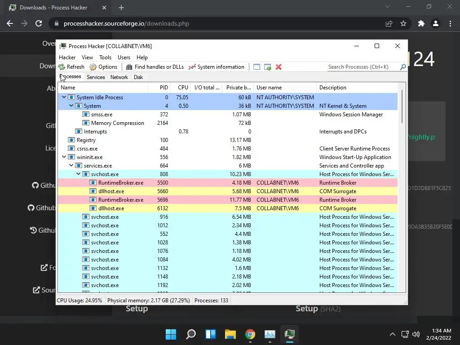Switch to the Network tab
Viewport: 460px width, 345px height.
[x=119, y=77]
